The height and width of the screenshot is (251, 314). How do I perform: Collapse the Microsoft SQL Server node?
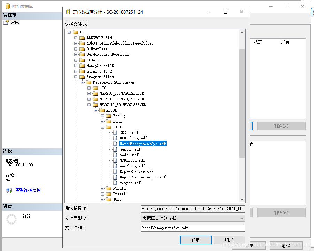[x=82, y=82]
